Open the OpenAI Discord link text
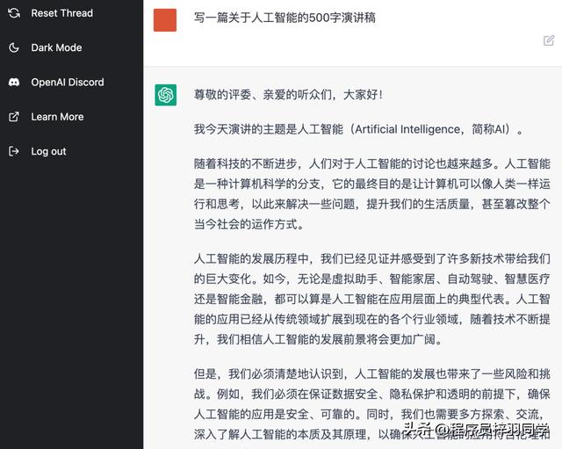Screen dimensions: 562x449 [68, 82]
